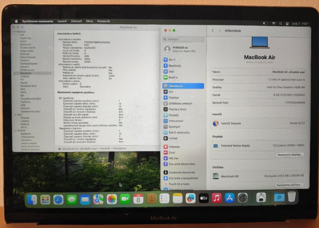Launch Apple TV from the Dock
The image size is (319, 228).
click(x=203, y=198)
